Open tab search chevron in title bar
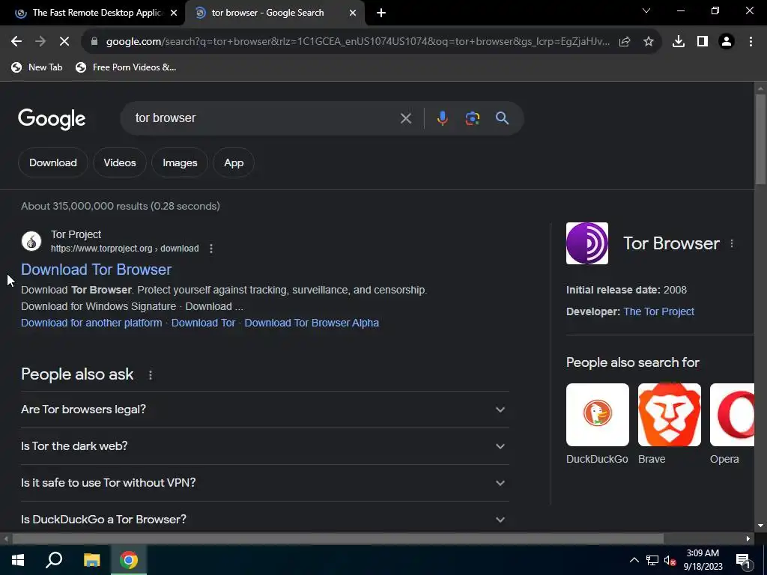This screenshot has height=575, width=767. (646, 10)
